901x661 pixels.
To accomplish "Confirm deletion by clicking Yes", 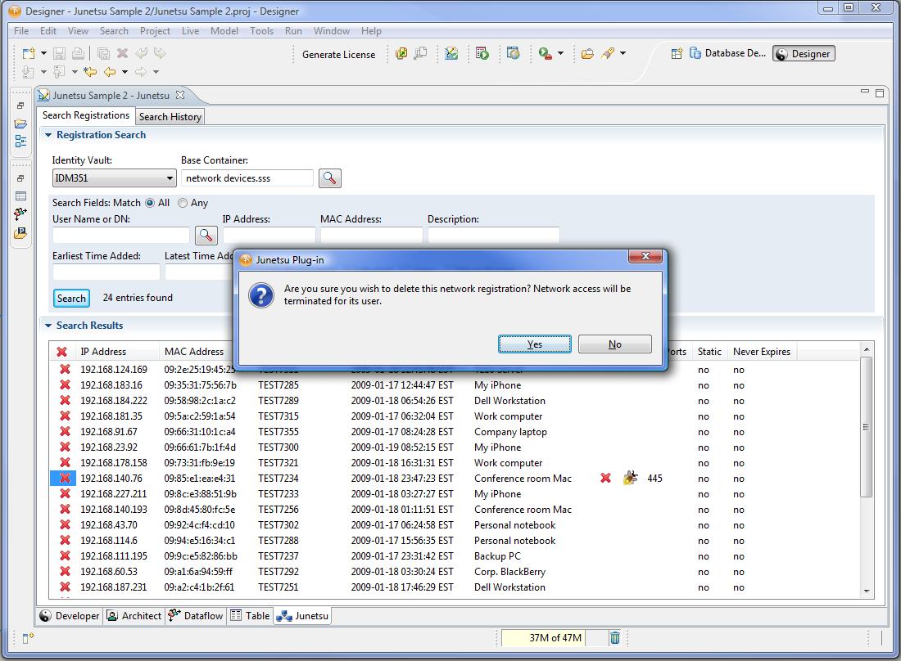I will [535, 344].
